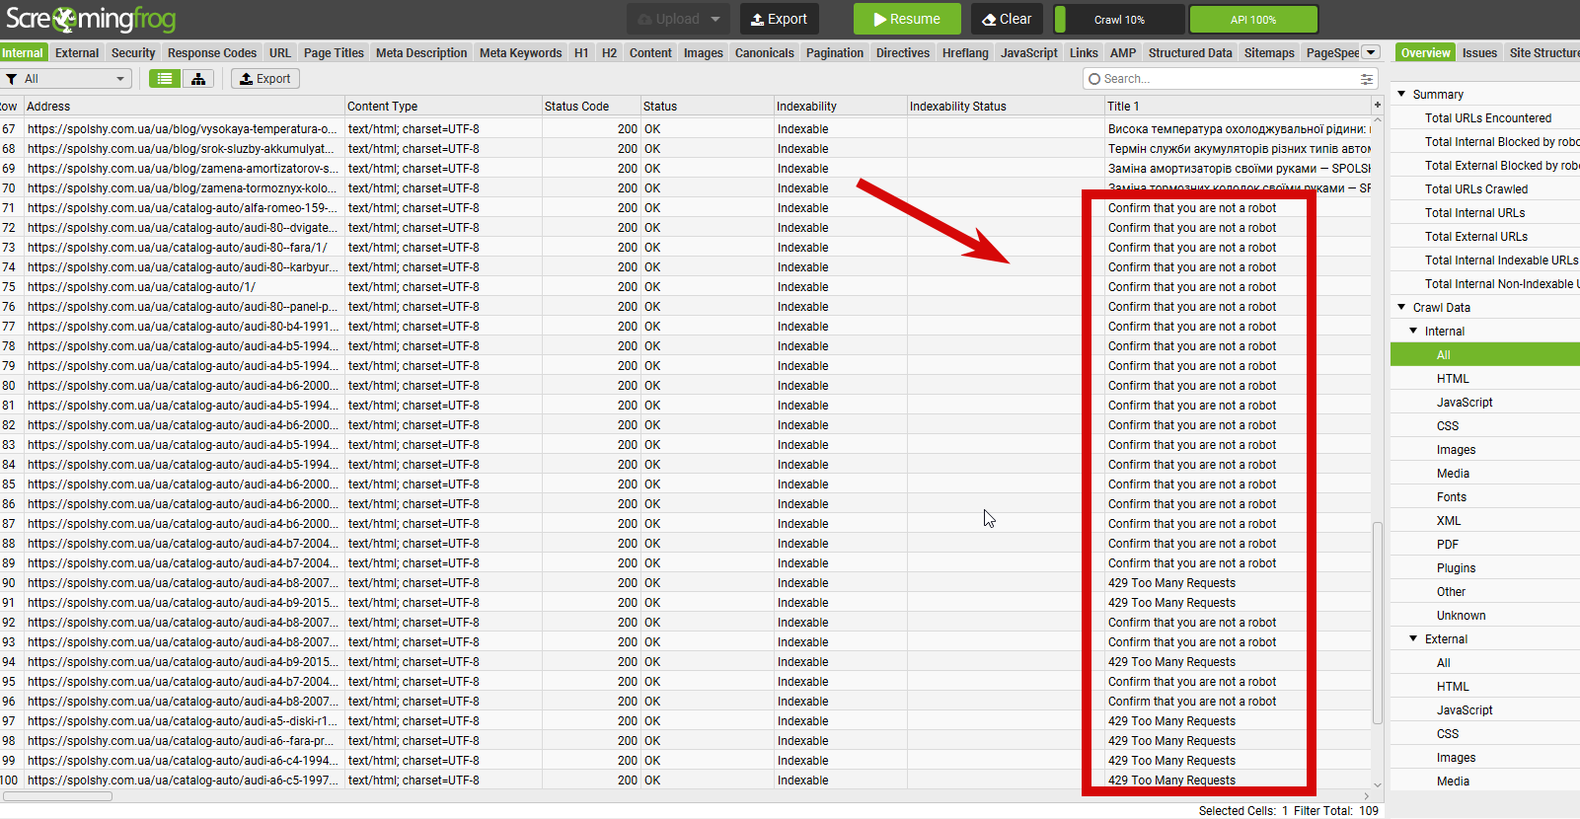Open the Internal tab
The width and height of the screenshot is (1580, 819).
23,53
